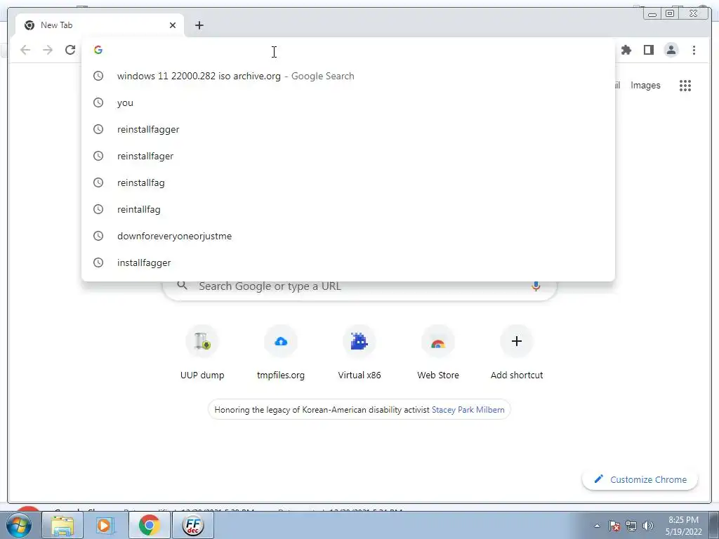Open the Virtual x86 shortcut

[x=359, y=353]
